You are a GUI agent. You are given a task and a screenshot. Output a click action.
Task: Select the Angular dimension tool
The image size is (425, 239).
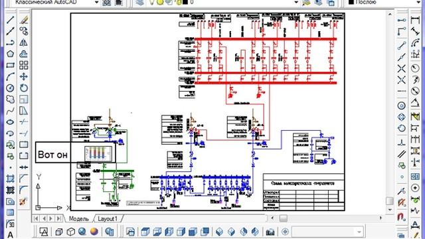pos(415,103)
